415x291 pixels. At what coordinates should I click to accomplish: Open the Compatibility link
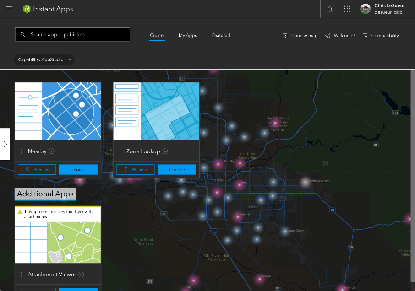point(381,36)
